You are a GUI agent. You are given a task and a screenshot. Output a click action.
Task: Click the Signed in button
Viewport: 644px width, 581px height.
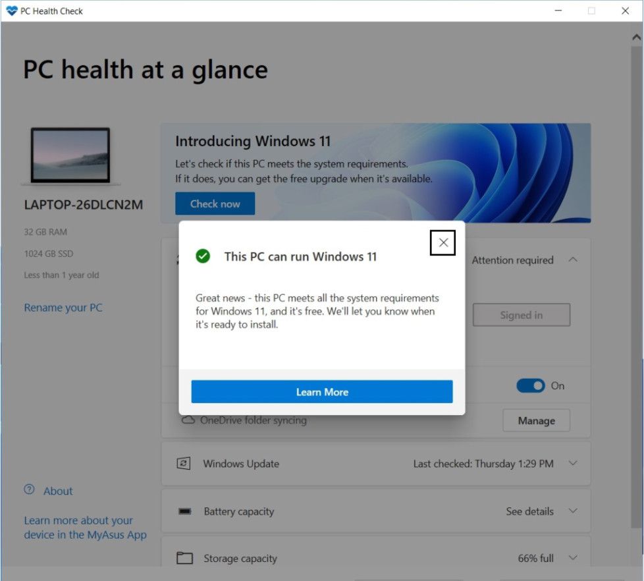522,315
